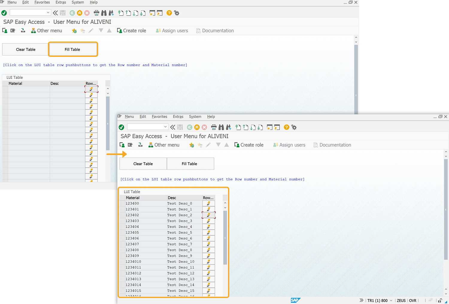Click Other menu in front window
Screen dimensions: 449x304
164,145
